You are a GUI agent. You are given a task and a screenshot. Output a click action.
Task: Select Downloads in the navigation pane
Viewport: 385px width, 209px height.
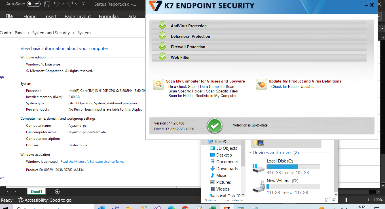tap(227, 169)
